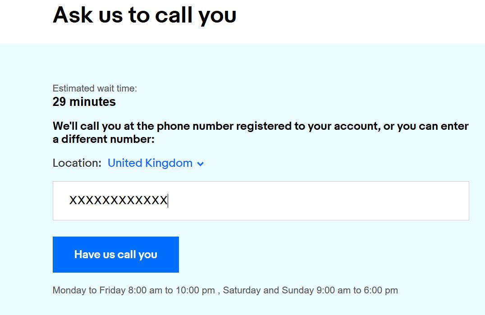Click the Estimated wait time label

(95, 88)
